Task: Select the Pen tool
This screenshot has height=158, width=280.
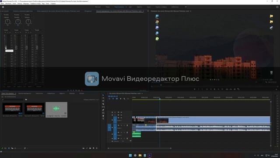Action: [x=103, y=110]
